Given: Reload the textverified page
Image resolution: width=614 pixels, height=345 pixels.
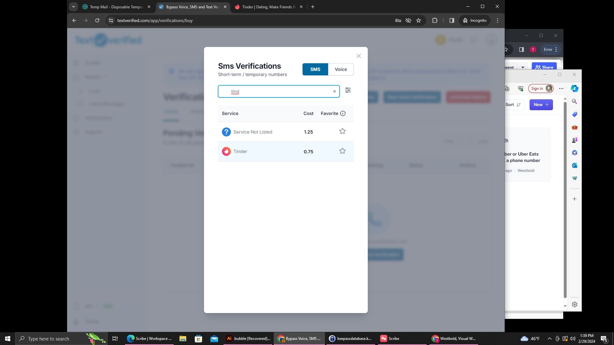Looking at the screenshot, I should pyautogui.click(x=97, y=20).
